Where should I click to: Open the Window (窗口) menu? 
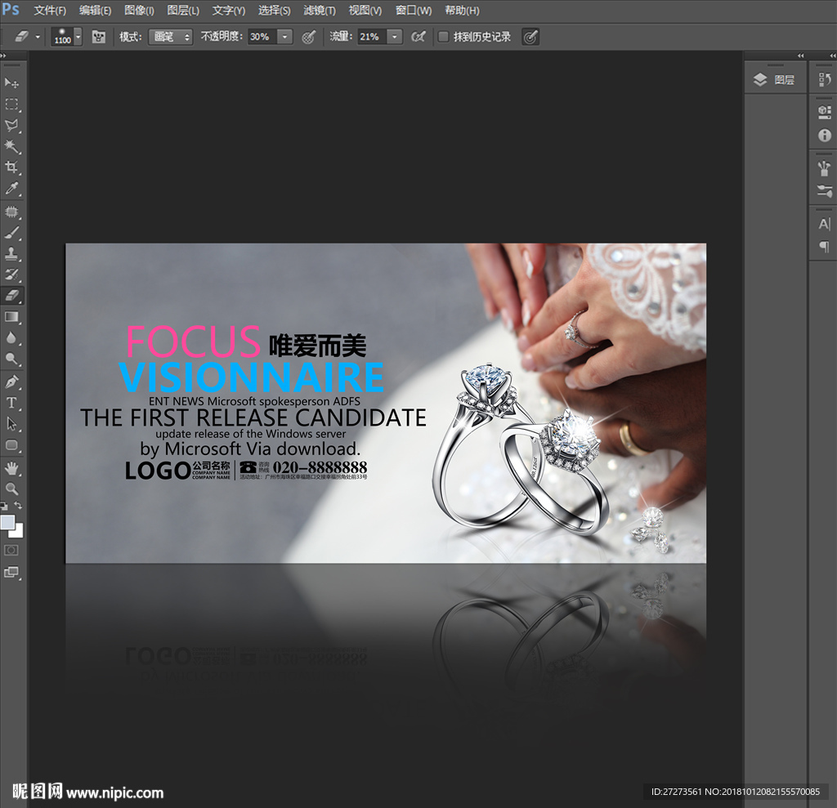point(413,10)
